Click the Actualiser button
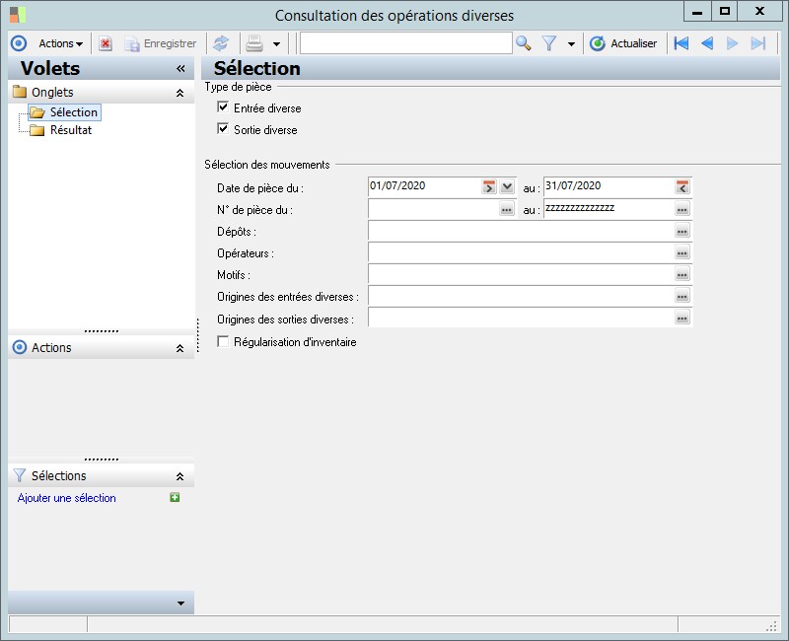This screenshot has height=641, width=789. 623,43
